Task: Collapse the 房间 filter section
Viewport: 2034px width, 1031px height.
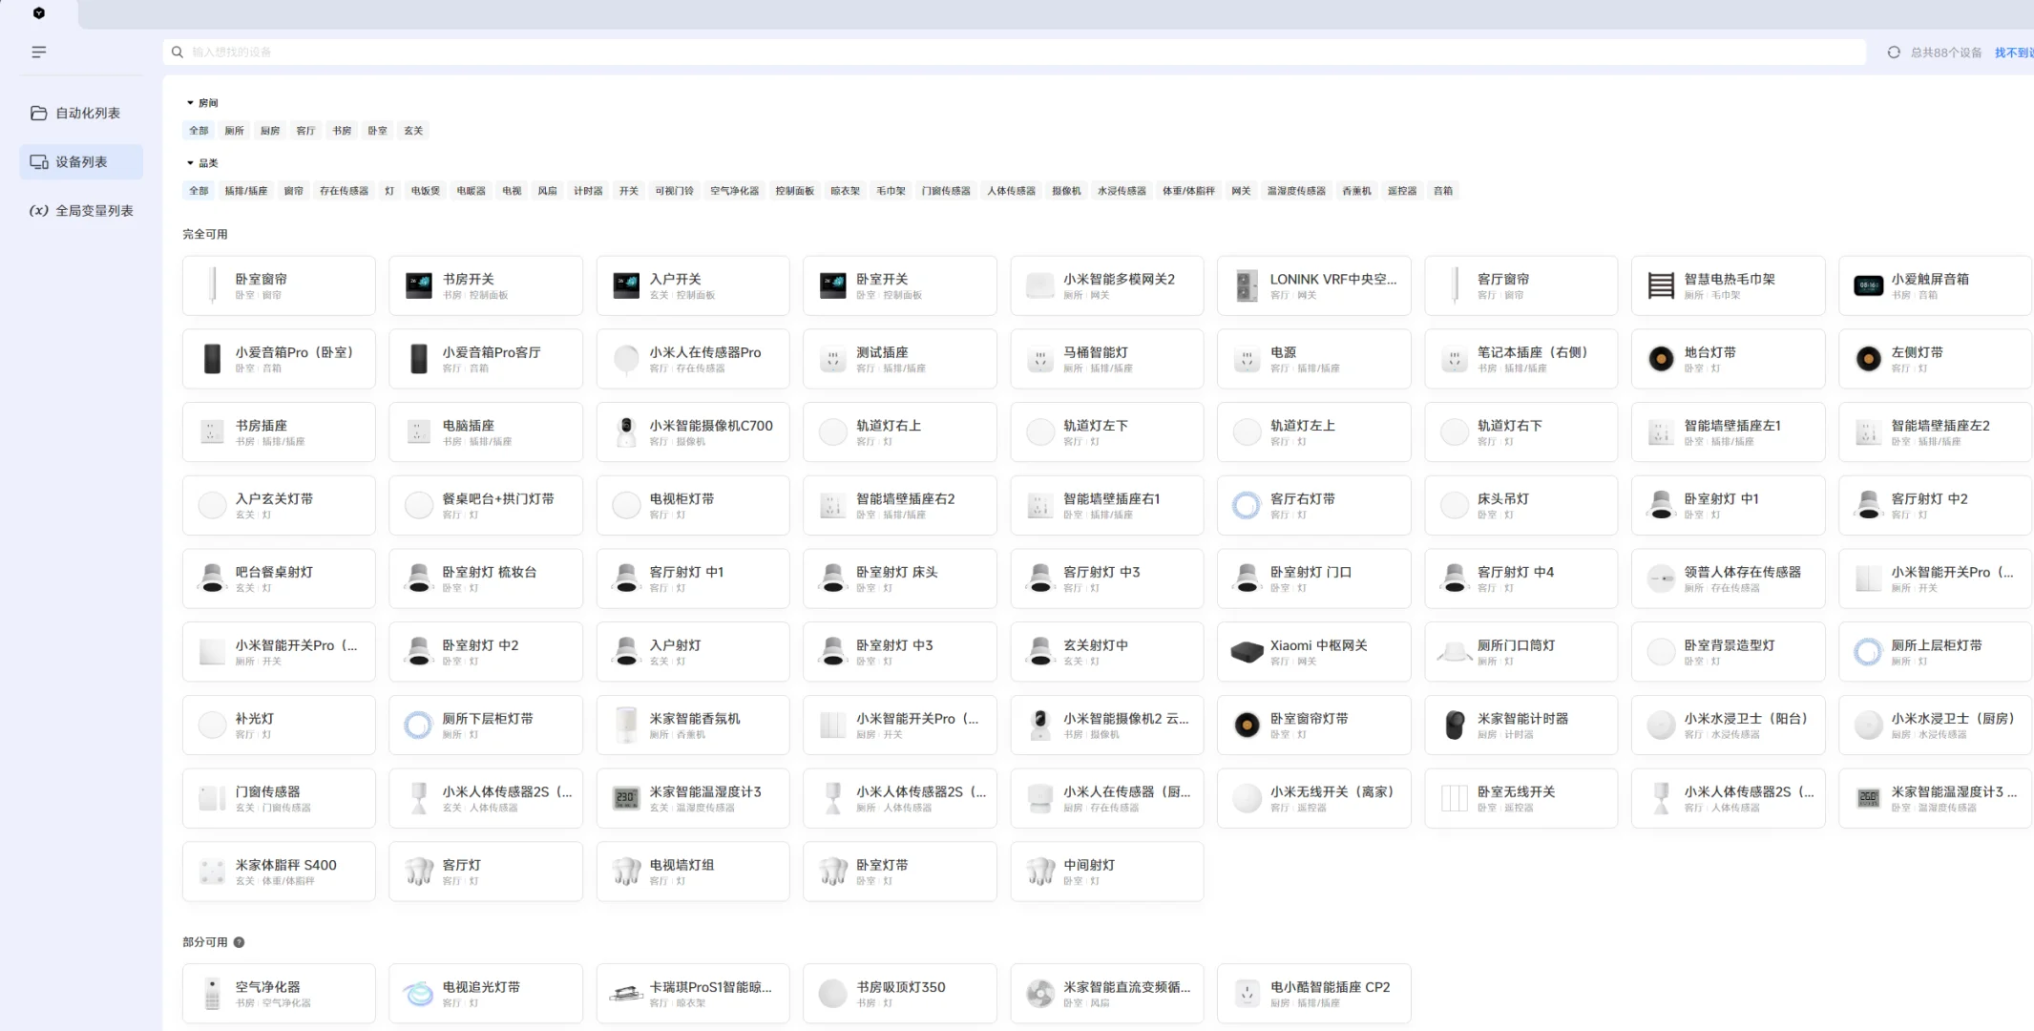Action: 191,103
